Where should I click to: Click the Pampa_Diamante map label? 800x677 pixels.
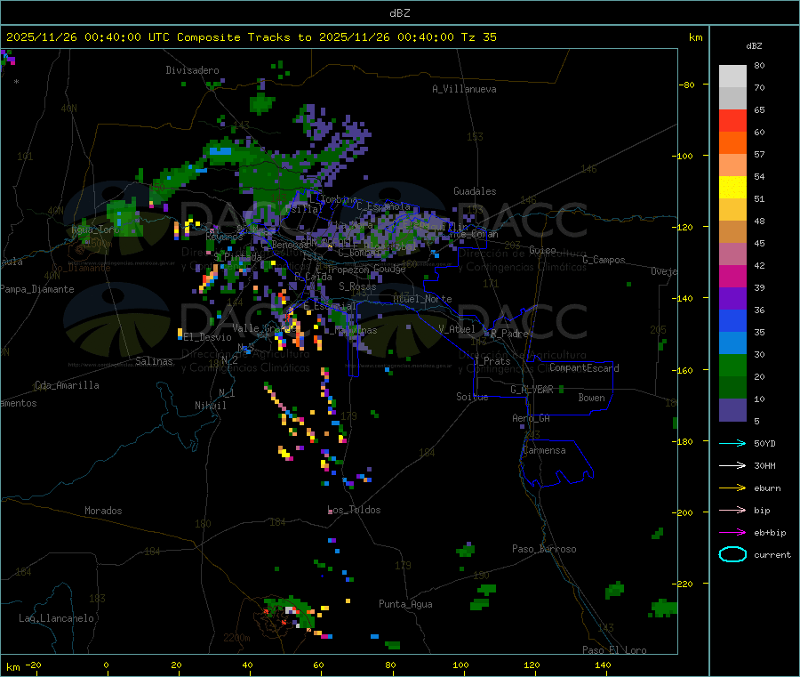[x=37, y=289]
